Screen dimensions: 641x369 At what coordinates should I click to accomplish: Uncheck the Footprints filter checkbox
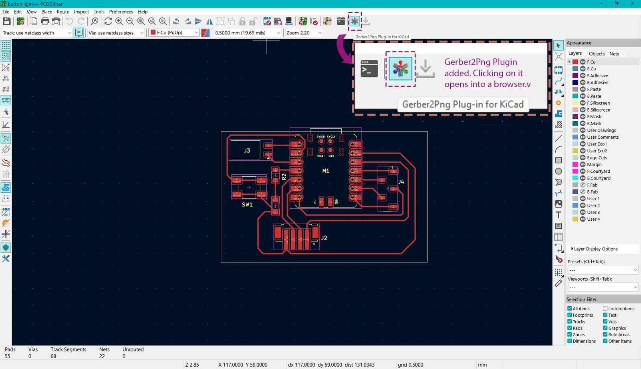(x=570, y=315)
